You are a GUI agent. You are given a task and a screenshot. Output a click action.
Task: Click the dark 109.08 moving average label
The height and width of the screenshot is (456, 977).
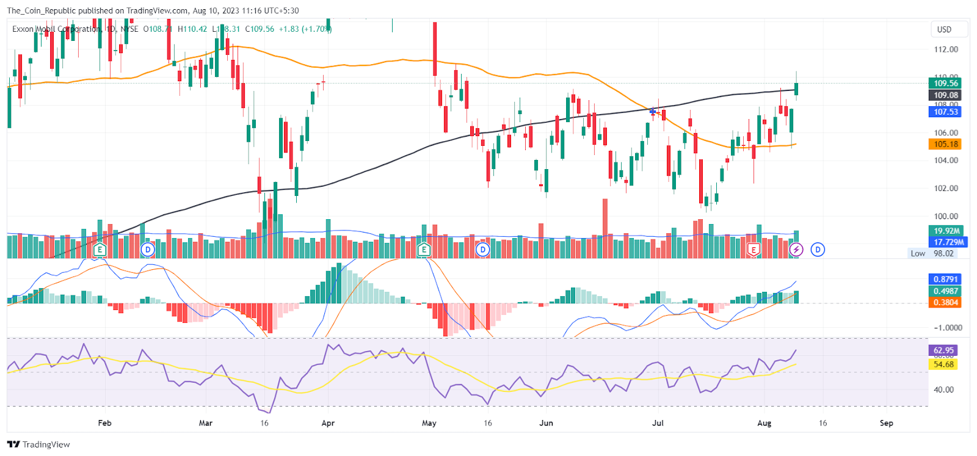(x=946, y=95)
